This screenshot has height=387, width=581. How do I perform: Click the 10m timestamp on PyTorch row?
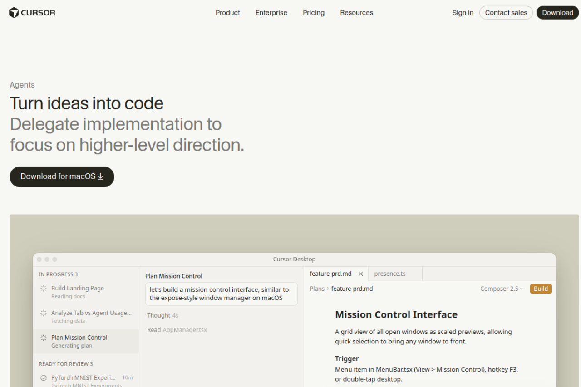tap(128, 377)
